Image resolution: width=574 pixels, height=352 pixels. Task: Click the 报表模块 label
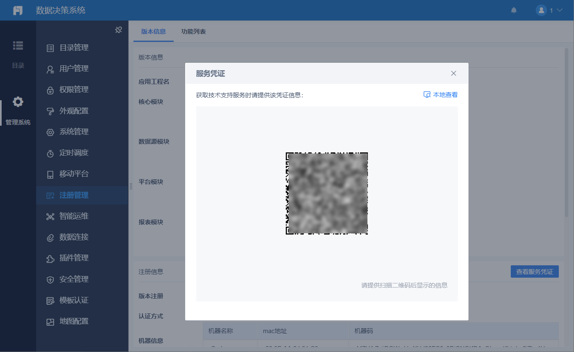tap(151, 222)
